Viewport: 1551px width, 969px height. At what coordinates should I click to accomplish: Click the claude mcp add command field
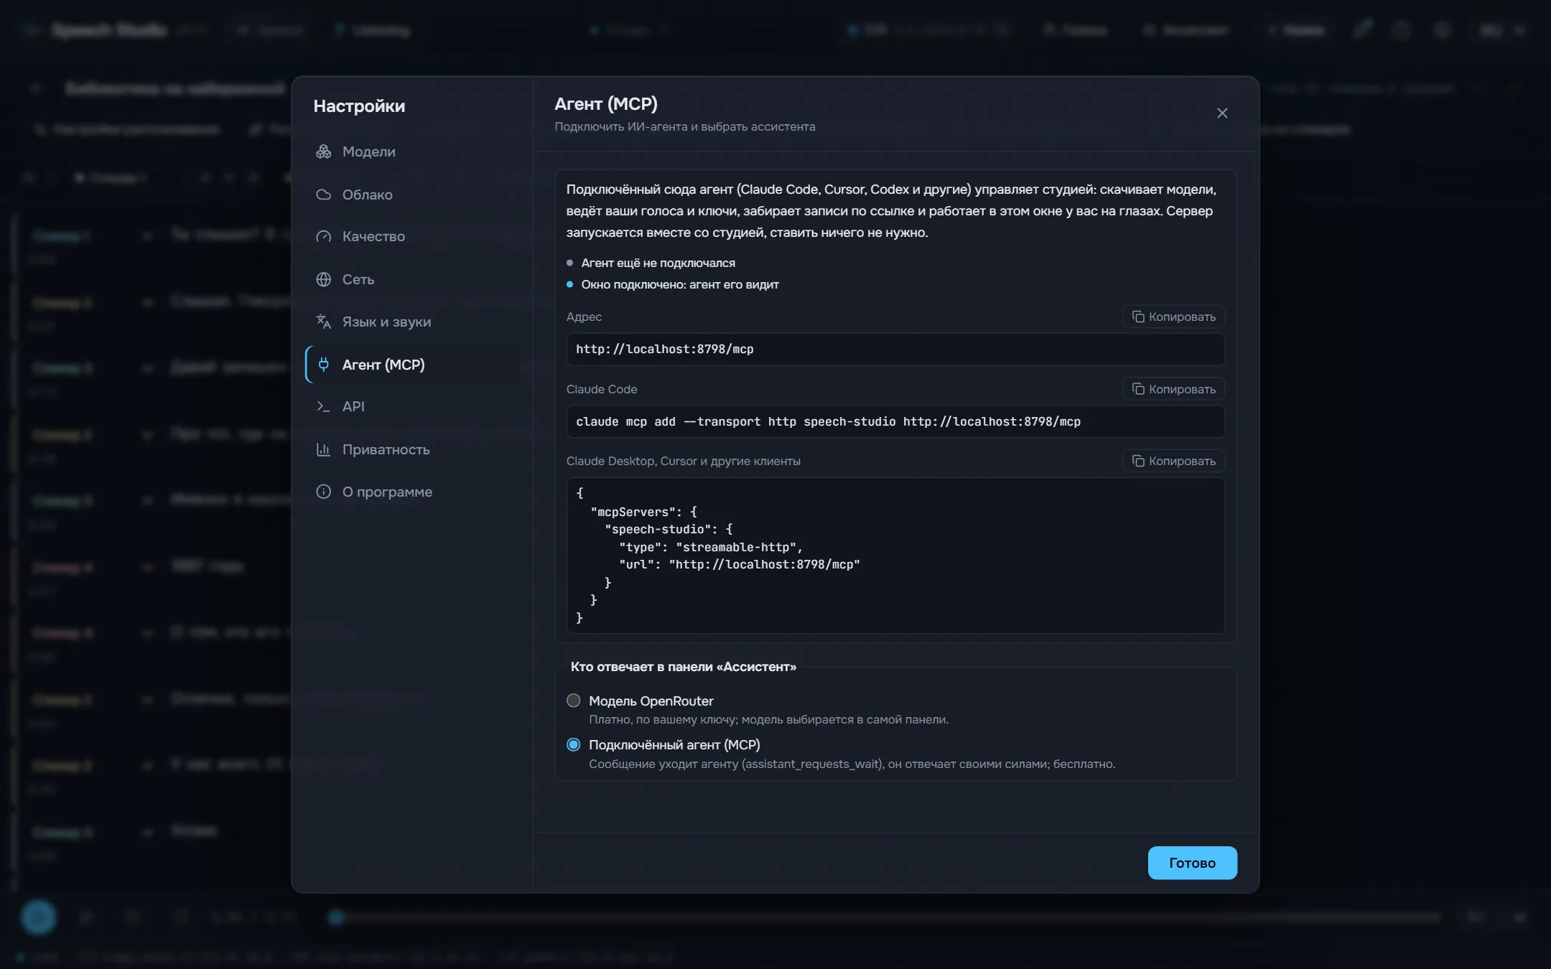pos(895,422)
